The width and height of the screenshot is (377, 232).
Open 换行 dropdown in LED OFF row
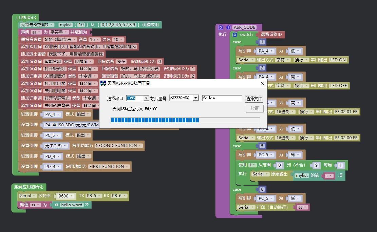coord(301,86)
